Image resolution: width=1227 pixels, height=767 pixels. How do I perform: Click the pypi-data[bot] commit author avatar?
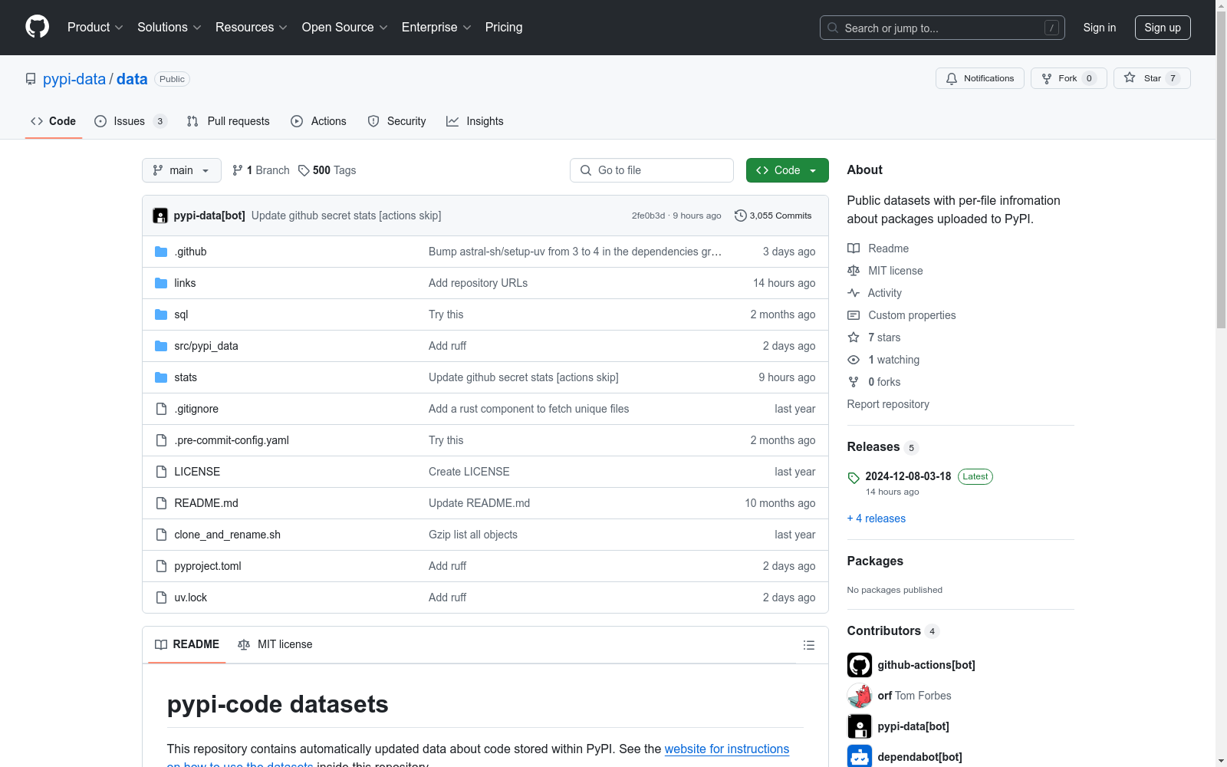click(x=160, y=216)
